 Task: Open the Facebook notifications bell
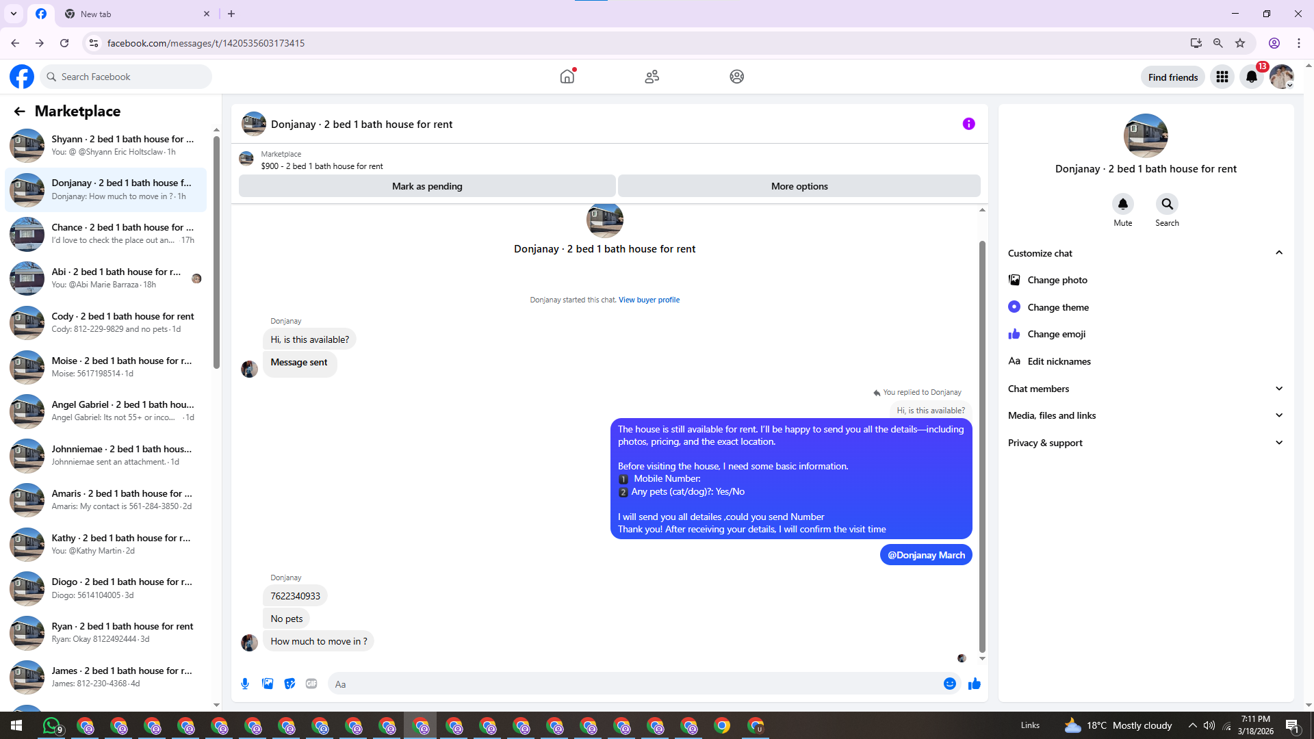(x=1252, y=77)
